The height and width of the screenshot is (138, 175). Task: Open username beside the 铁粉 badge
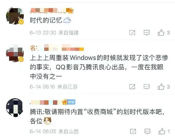tap(46, 102)
